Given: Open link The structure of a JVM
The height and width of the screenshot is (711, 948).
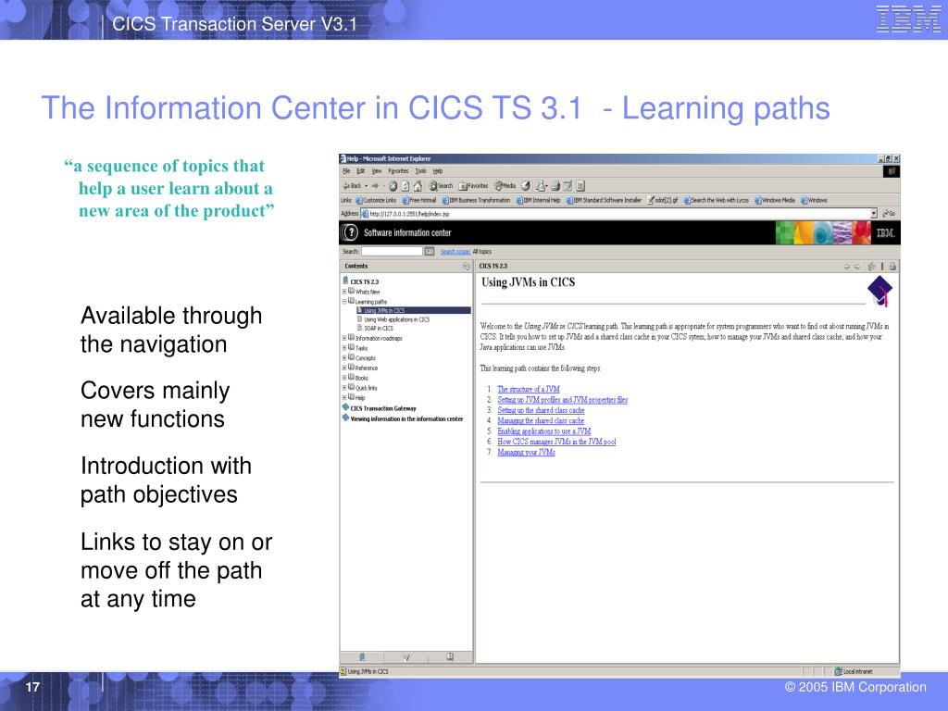Looking at the screenshot, I should (x=529, y=390).
